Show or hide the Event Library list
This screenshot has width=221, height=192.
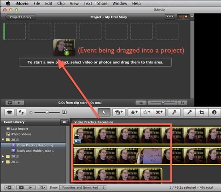click(10, 187)
